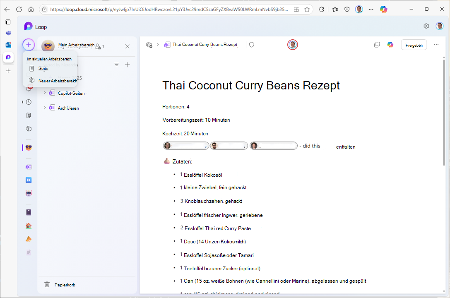This screenshot has height=298, width=450.
Task: Click the workspace sunglasses avatar in sidebar header
Action: pyautogui.click(x=48, y=46)
